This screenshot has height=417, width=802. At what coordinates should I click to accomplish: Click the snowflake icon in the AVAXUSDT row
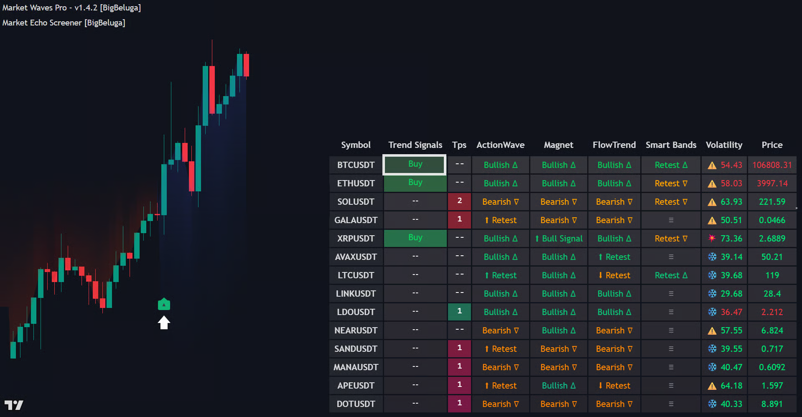[712, 257]
